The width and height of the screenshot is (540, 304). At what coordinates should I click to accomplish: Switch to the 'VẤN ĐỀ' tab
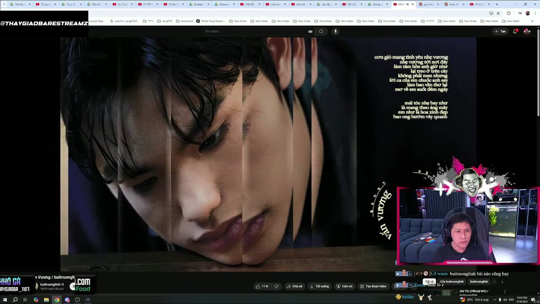tap(250, 4)
